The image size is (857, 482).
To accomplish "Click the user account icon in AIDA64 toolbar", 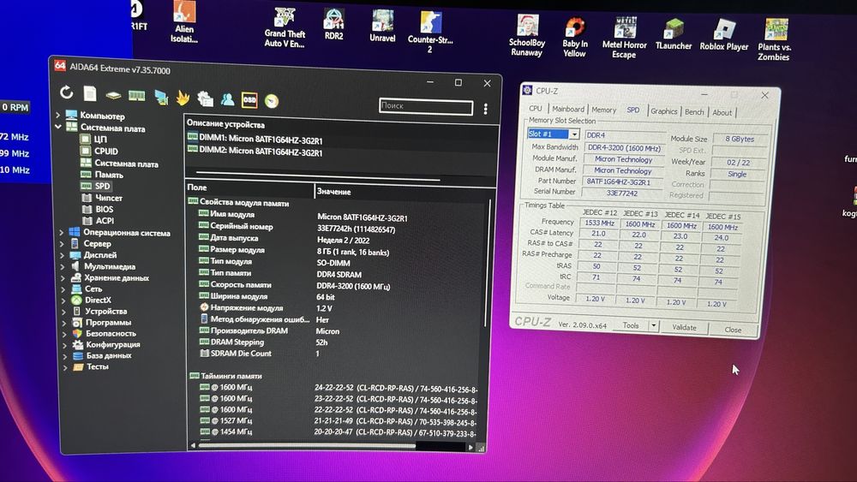I will click(227, 98).
